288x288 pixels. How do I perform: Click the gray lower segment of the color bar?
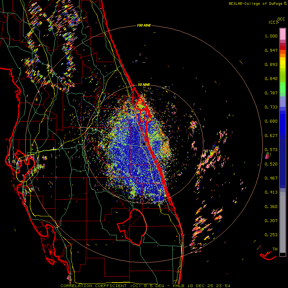[283, 222]
